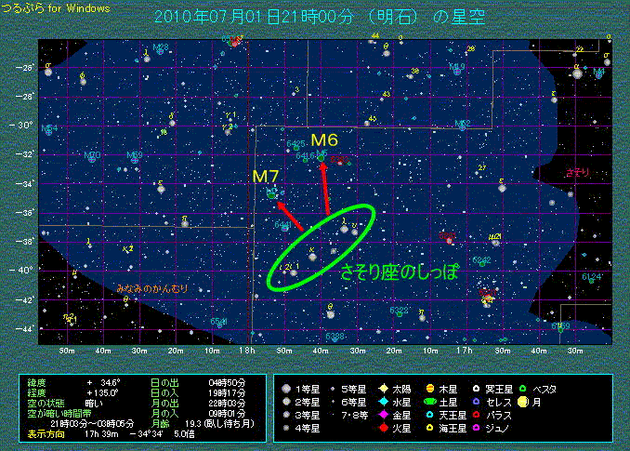Click the red さそり constellation label

tap(578, 173)
